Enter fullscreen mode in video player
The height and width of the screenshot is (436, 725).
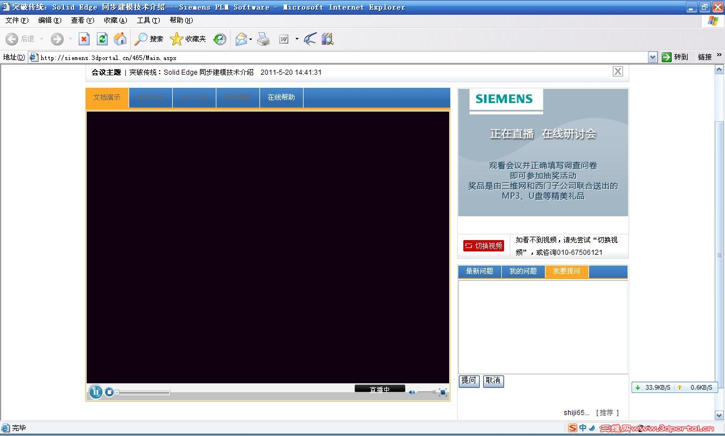point(443,392)
